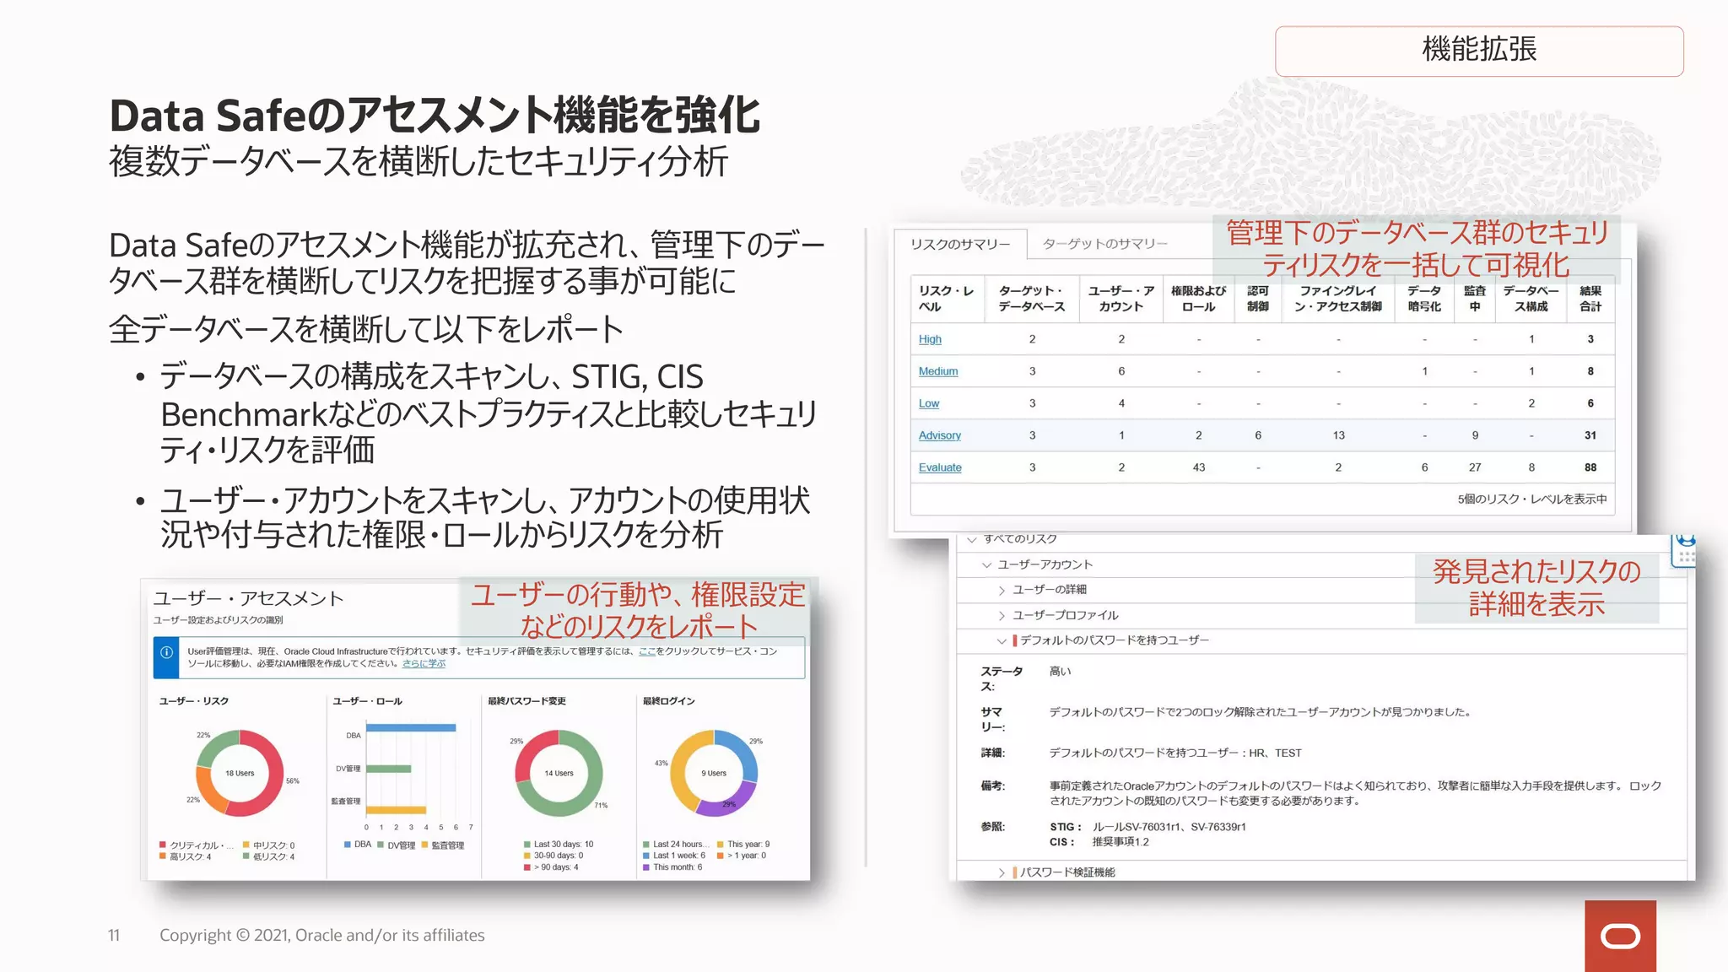The height and width of the screenshot is (972, 1728).
Task: Switch to ターゲットのサマリー tab
Action: (x=1105, y=244)
